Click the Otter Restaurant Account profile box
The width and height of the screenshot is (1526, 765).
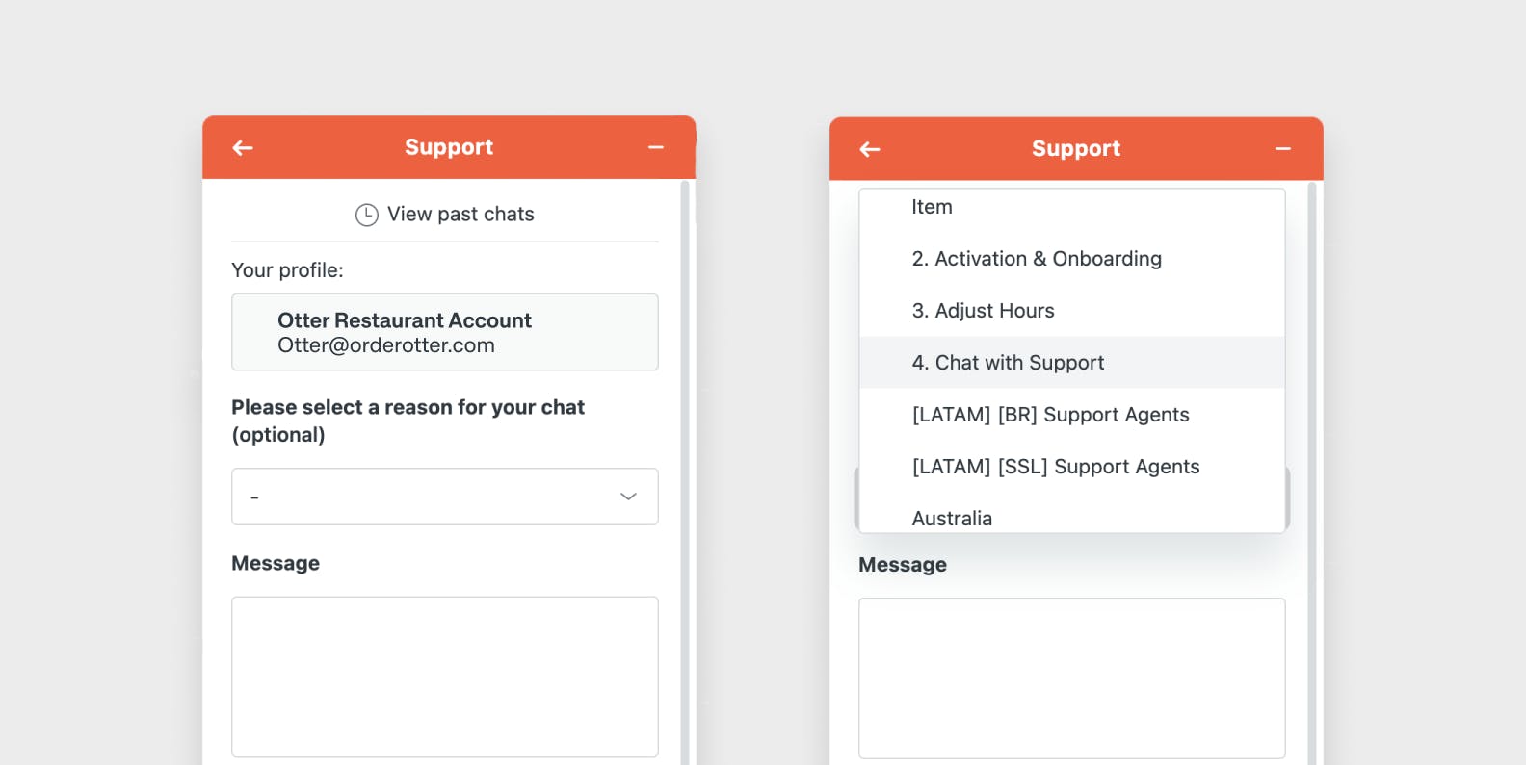(445, 332)
